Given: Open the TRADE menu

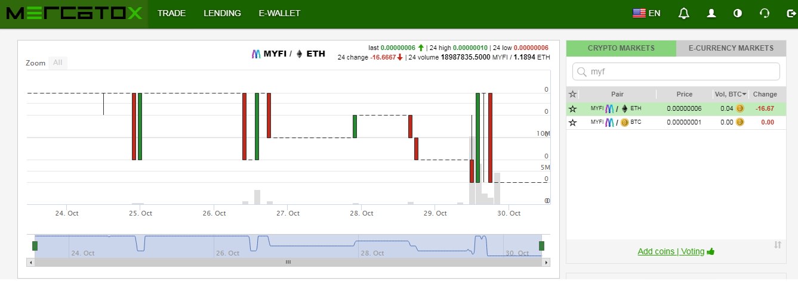Looking at the screenshot, I should coord(171,13).
